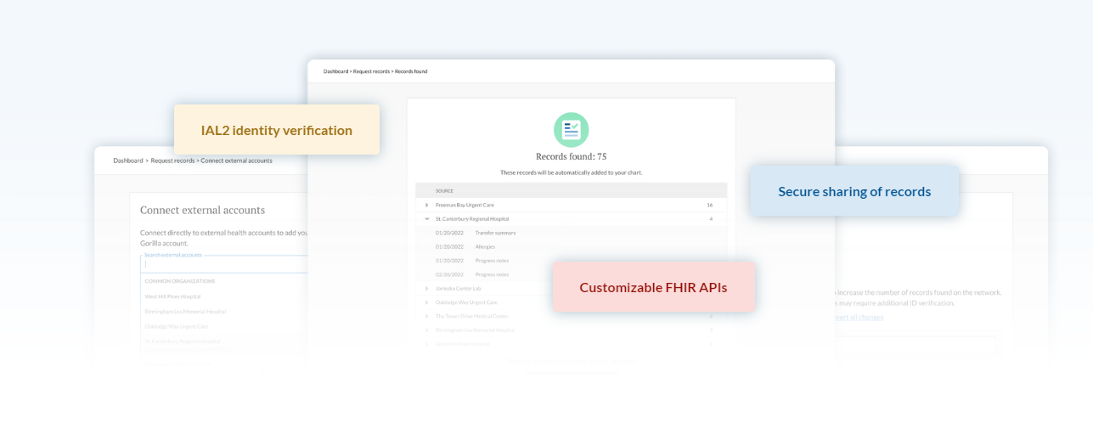Expand the Freeman Bay Urgent Care row
Screen dimensions: 1093x423
pyautogui.click(x=427, y=205)
